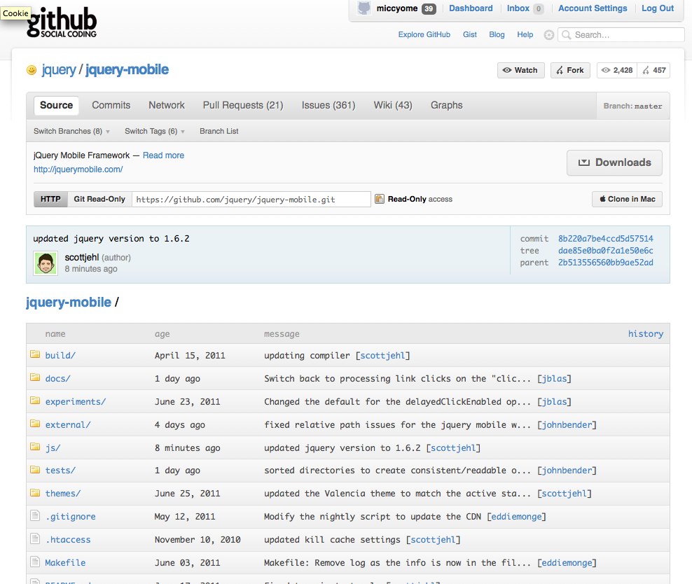Click [eddiemonge] author on .gitignore row
The height and width of the screenshot is (584, 692).
(516, 517)
